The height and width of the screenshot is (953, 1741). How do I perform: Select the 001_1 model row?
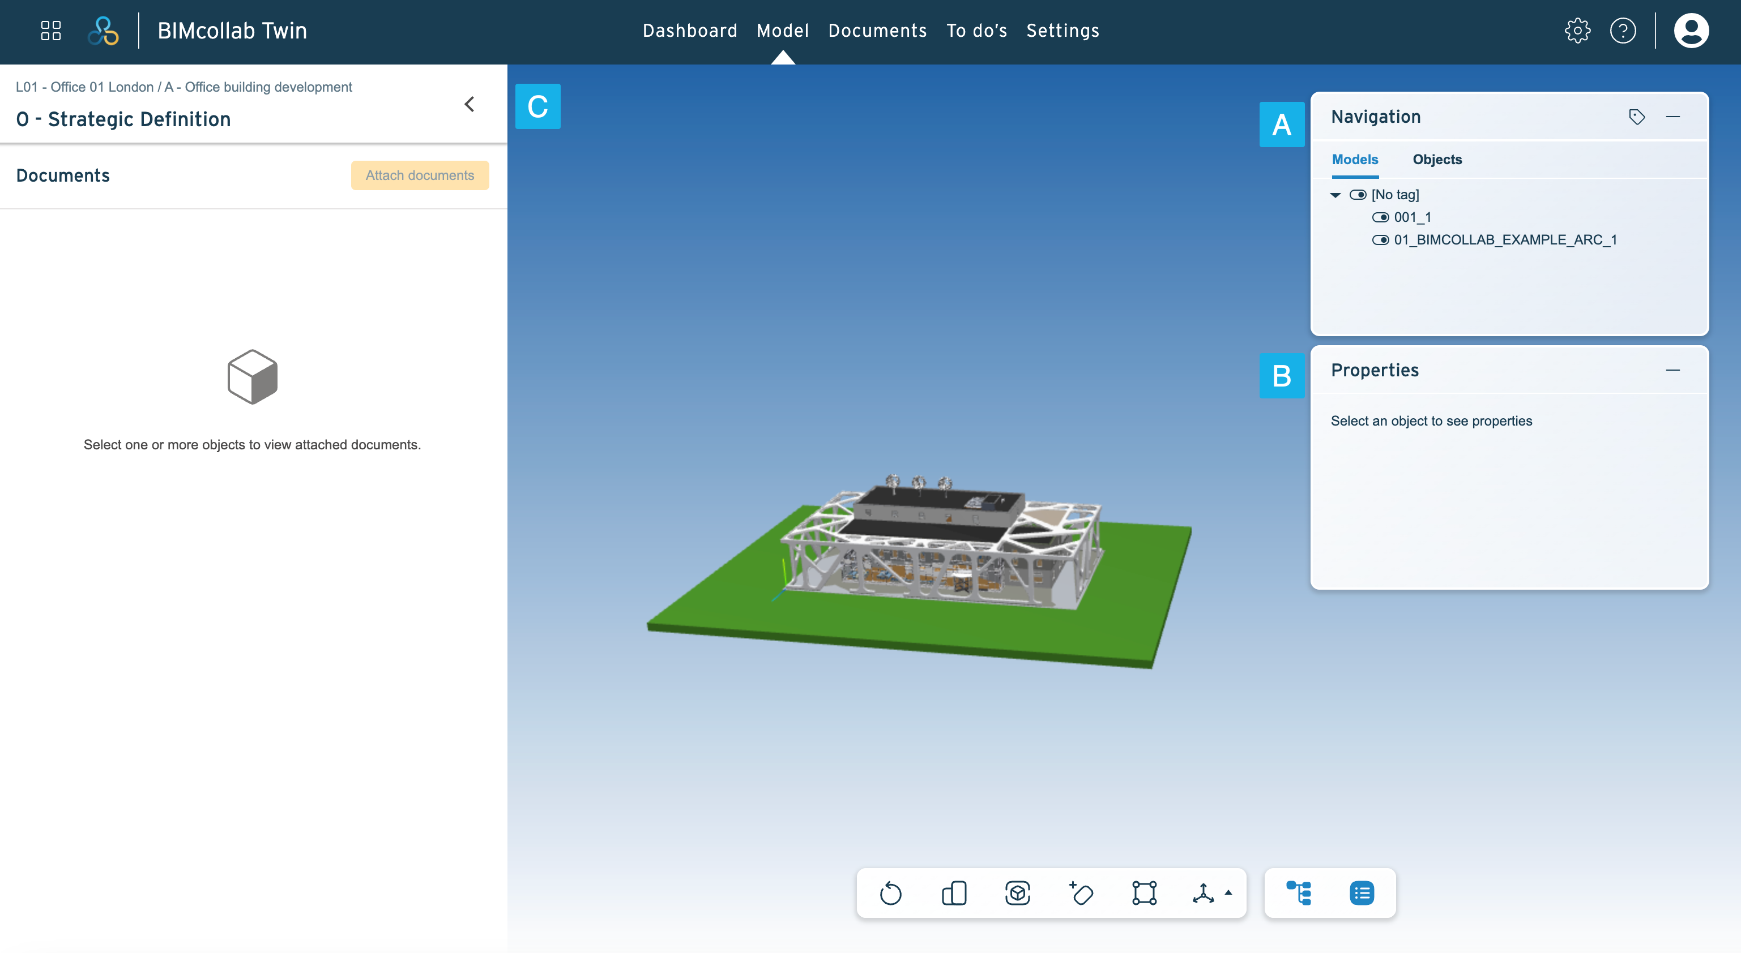click(1412, 217)
